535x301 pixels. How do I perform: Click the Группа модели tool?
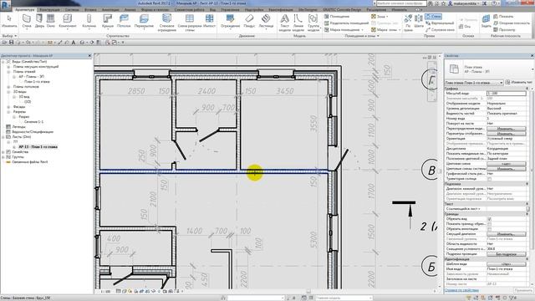point(313,23)
